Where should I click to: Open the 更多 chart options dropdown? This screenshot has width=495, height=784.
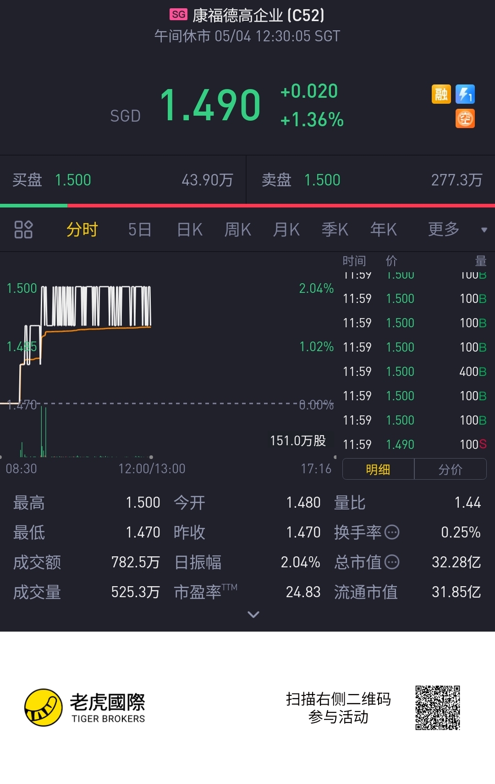click(x=444, y=229)
